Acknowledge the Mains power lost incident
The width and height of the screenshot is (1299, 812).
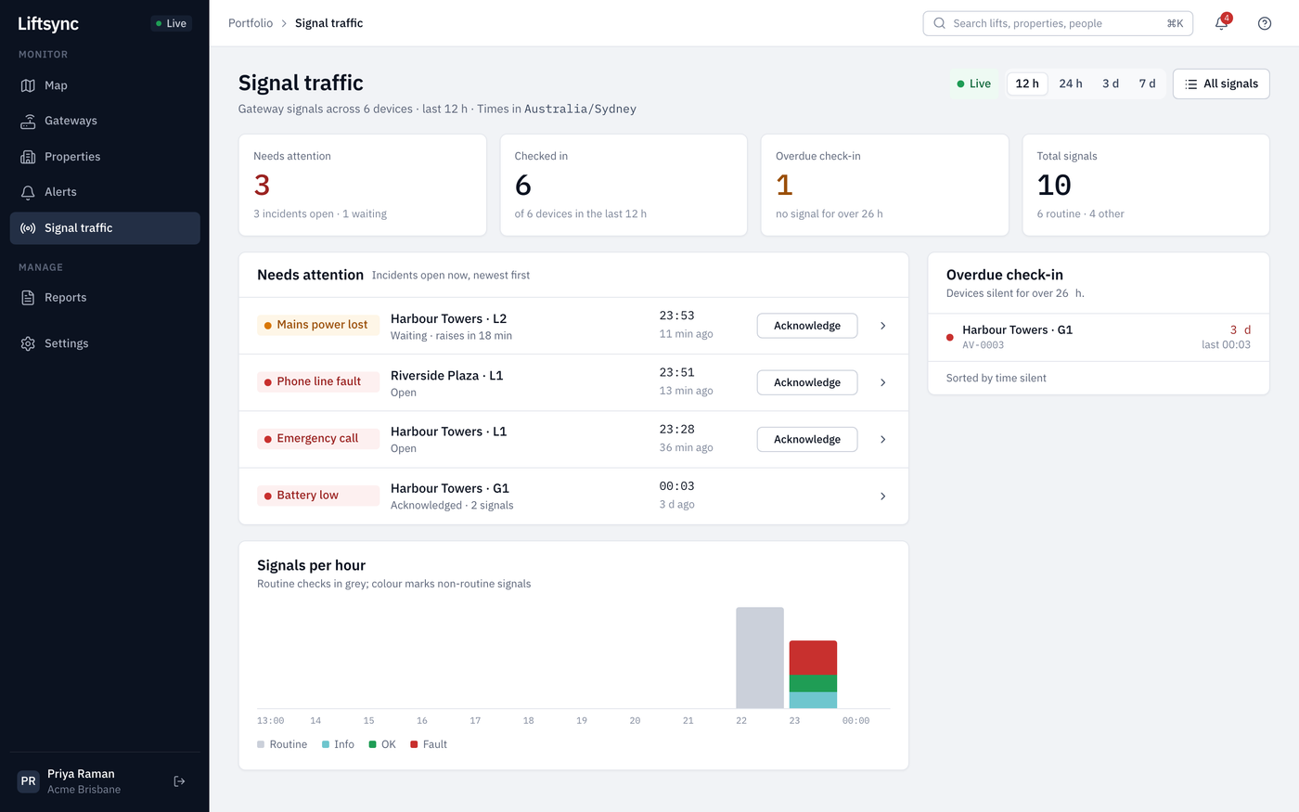click(807, 326)
